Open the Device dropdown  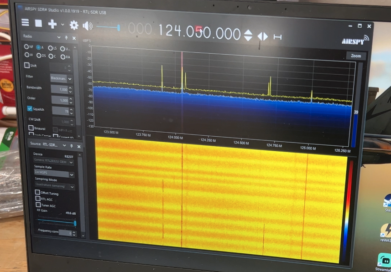click(x=54, y=162)
